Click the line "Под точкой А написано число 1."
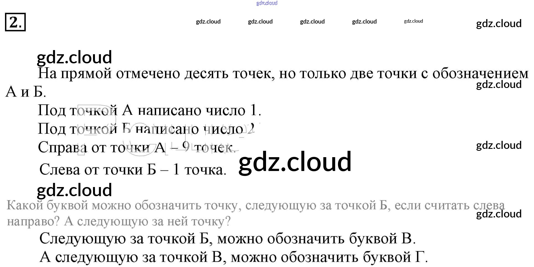This screenshot has height=267, width=534. coord(149,110)
